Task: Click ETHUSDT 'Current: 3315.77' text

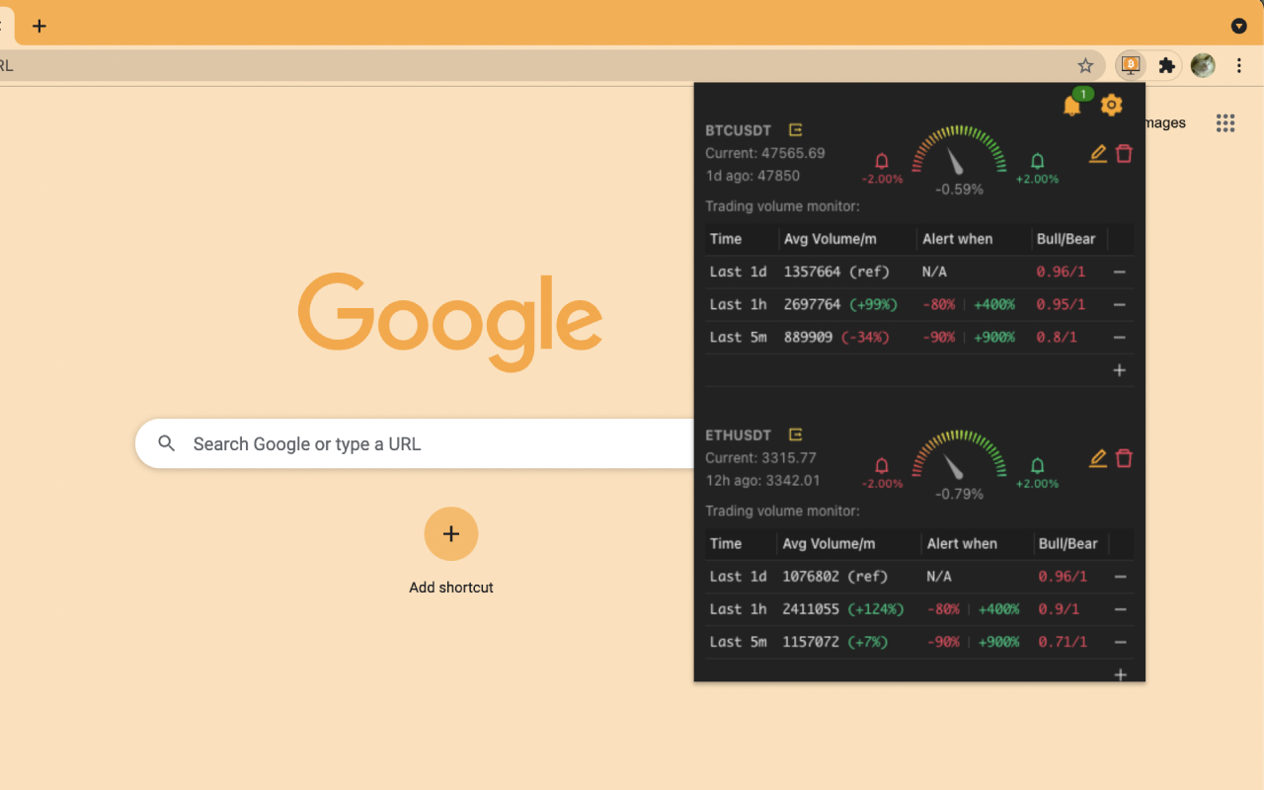Action: coord(761,458)
